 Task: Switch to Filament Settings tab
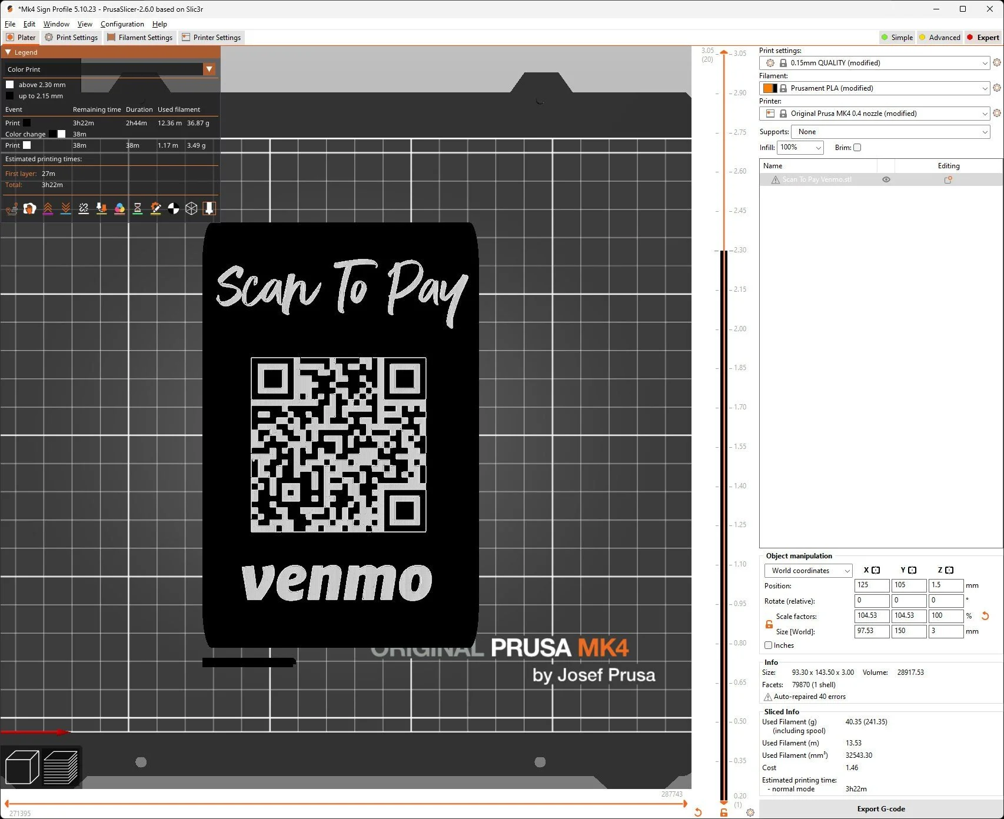click(x=140, y=37)
